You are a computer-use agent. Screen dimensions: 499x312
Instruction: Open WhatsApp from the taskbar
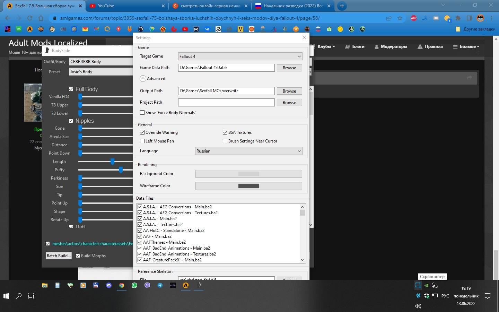point(134,285)
